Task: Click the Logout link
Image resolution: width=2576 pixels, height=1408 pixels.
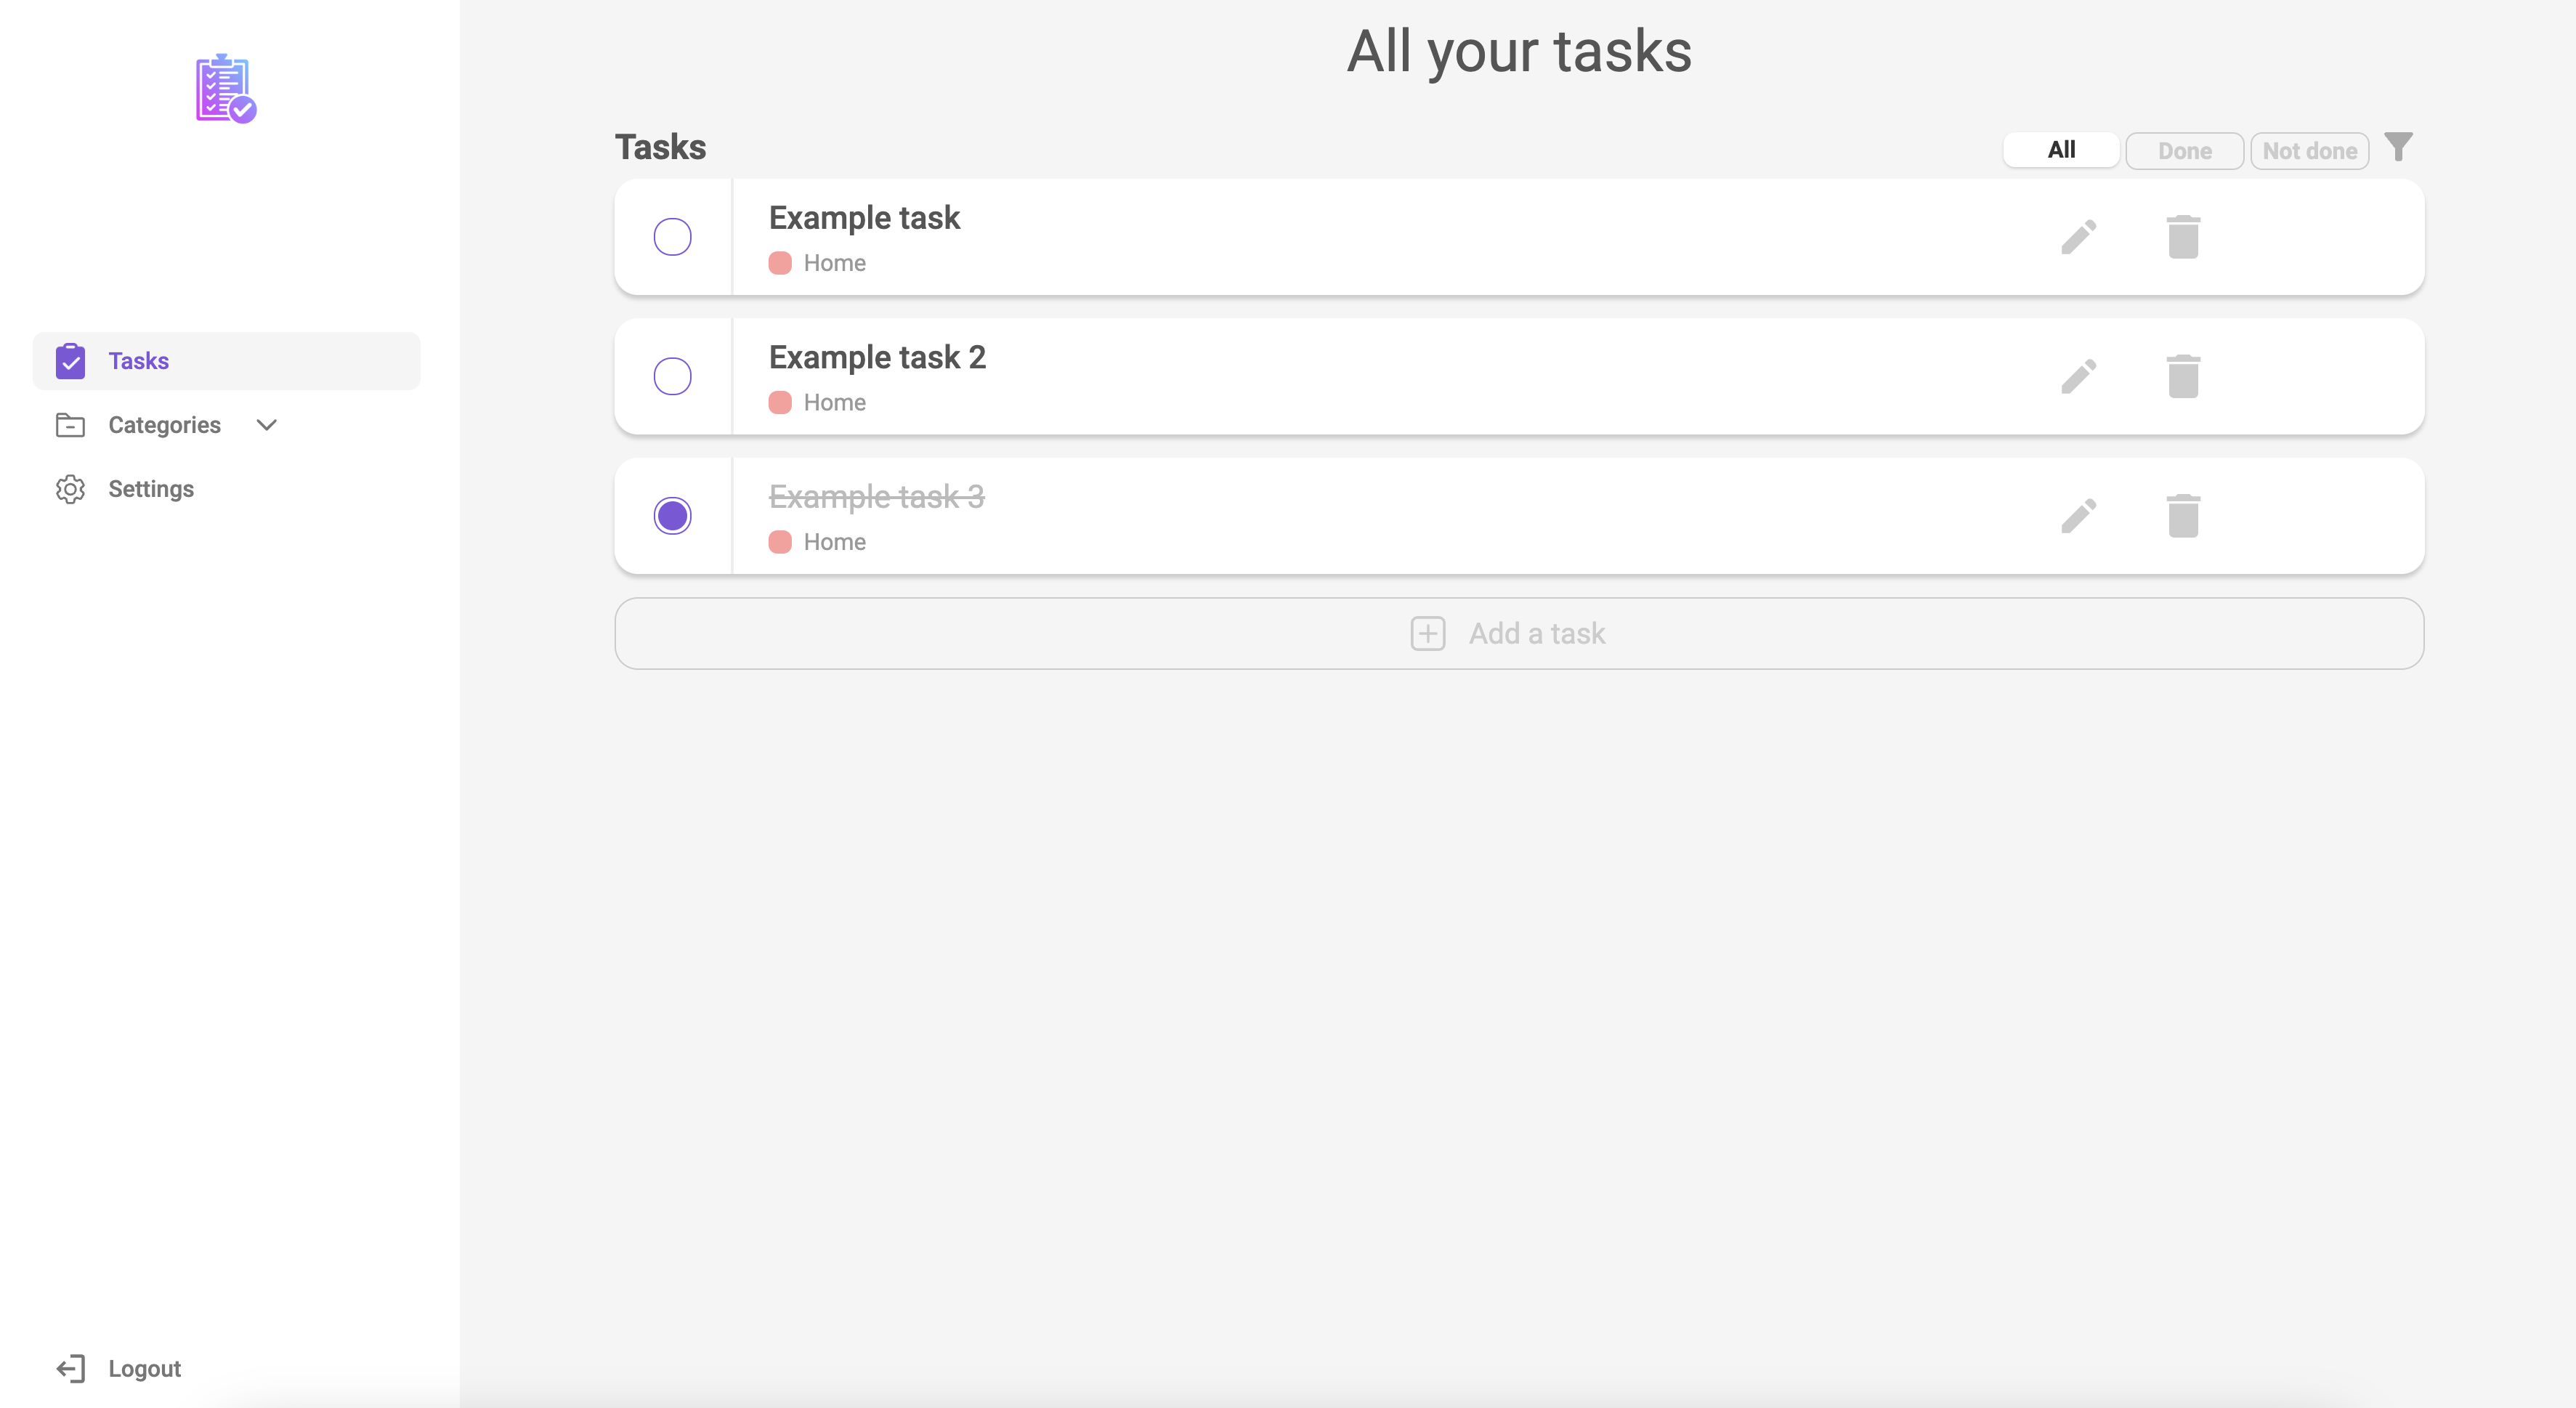Action: tap(143, 1368)
